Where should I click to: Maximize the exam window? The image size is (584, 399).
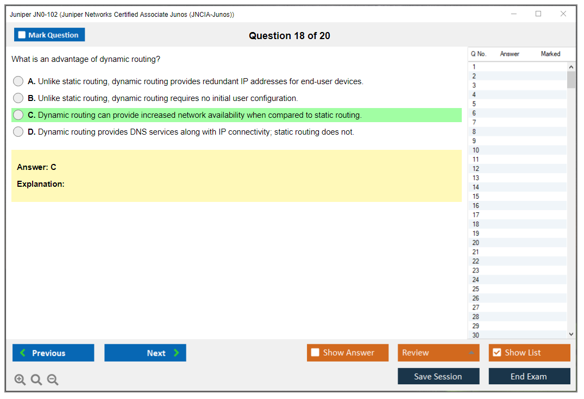538,14
